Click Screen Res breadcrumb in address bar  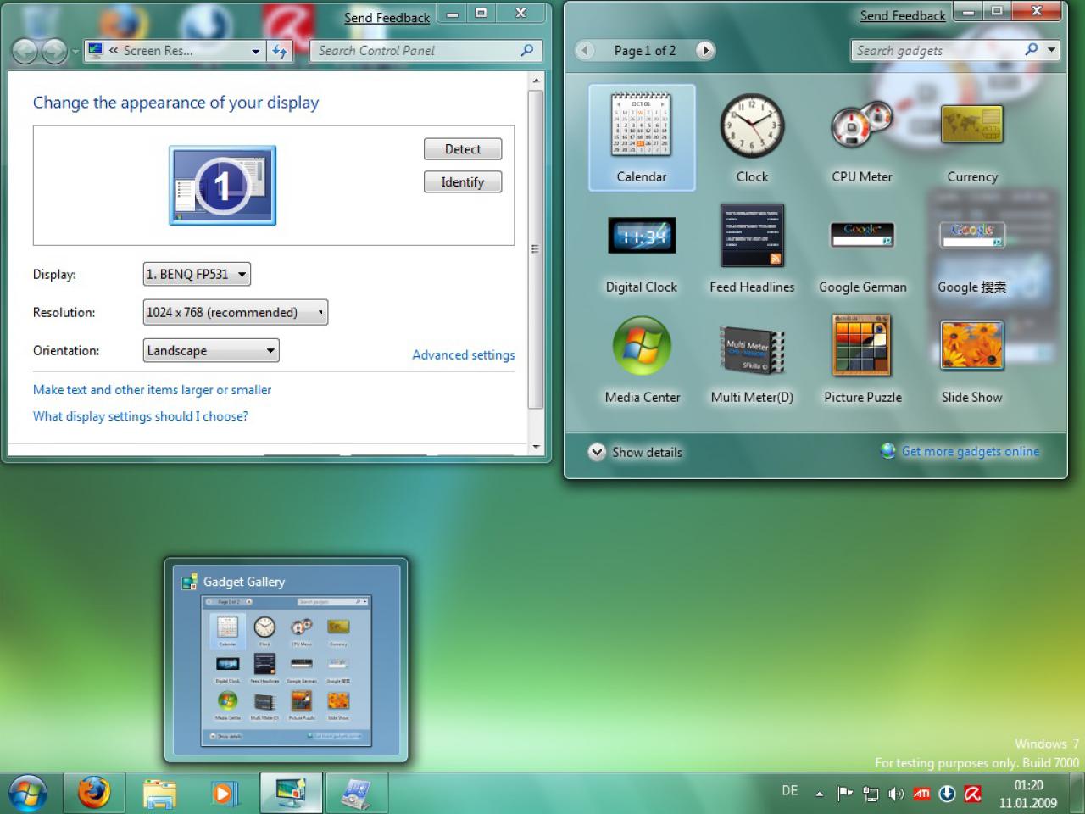[x=159, y=51]
